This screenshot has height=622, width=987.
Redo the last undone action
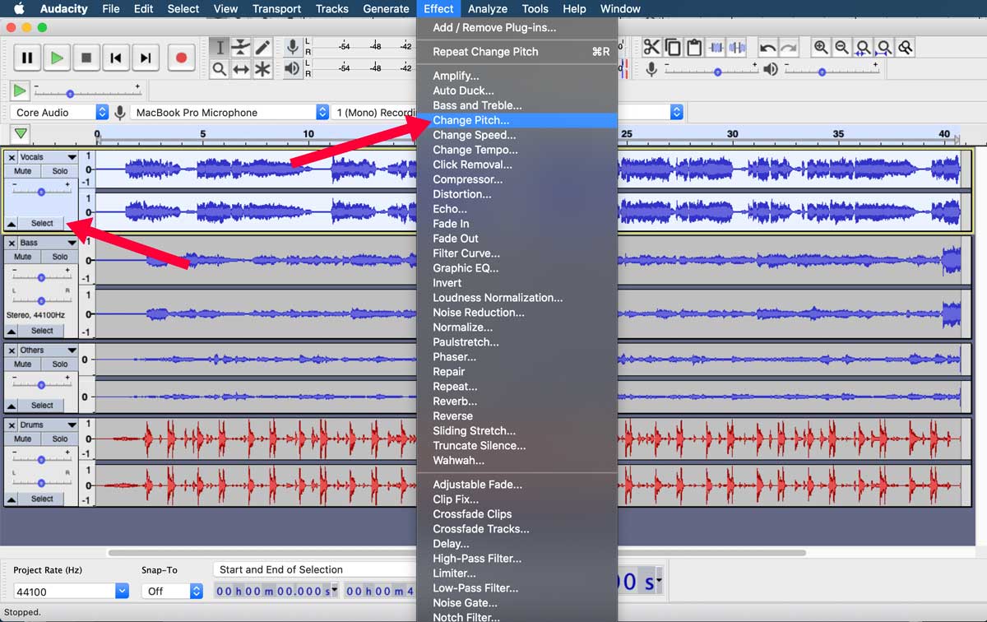click(789, 48)
